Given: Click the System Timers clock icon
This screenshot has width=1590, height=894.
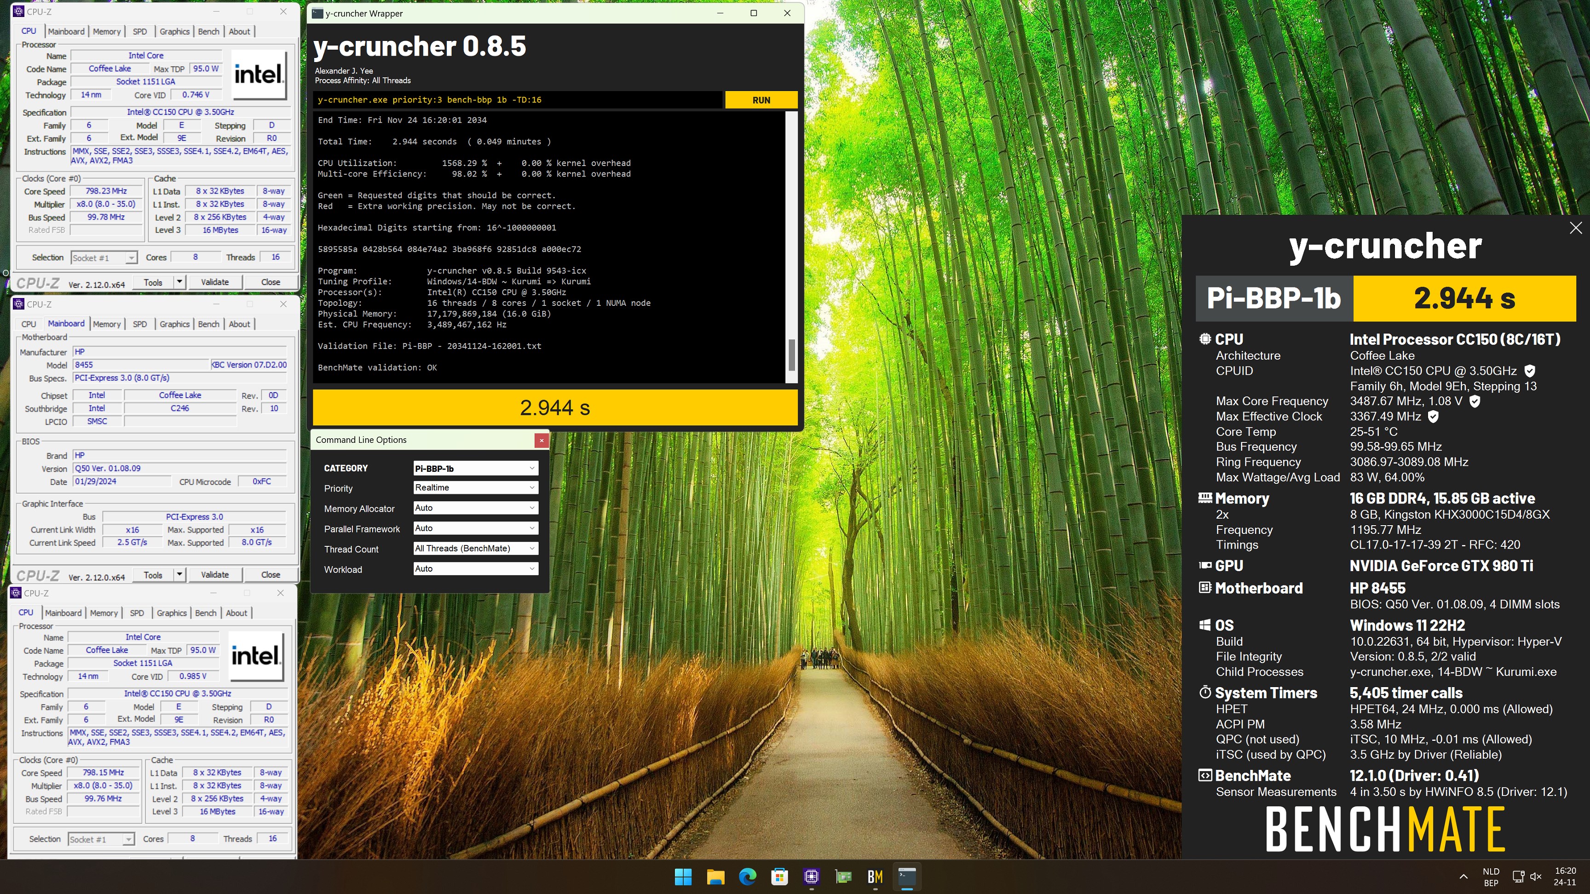Looking at the screenshot, I should [1205, 692].
